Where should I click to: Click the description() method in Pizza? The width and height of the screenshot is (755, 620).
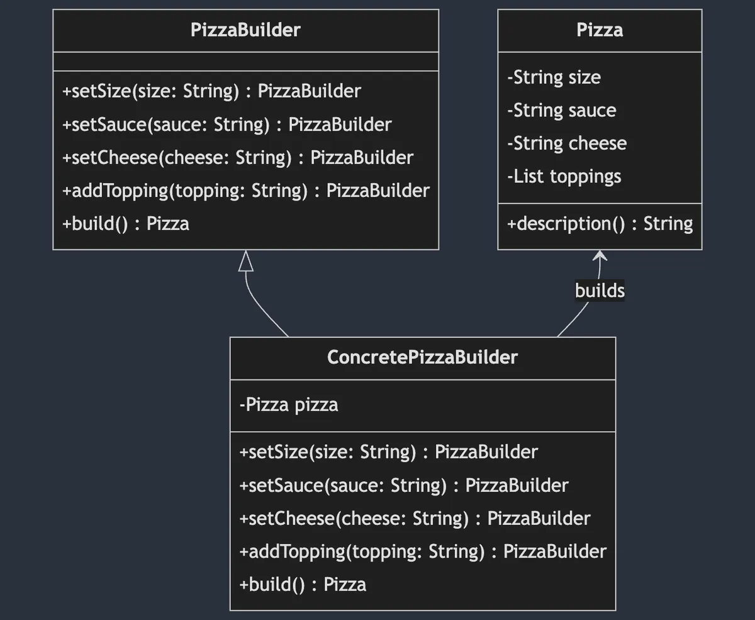click(x=600, y=224)
